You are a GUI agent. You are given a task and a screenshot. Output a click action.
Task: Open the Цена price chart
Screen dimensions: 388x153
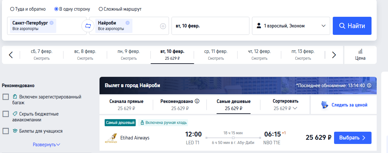(360, 55)
